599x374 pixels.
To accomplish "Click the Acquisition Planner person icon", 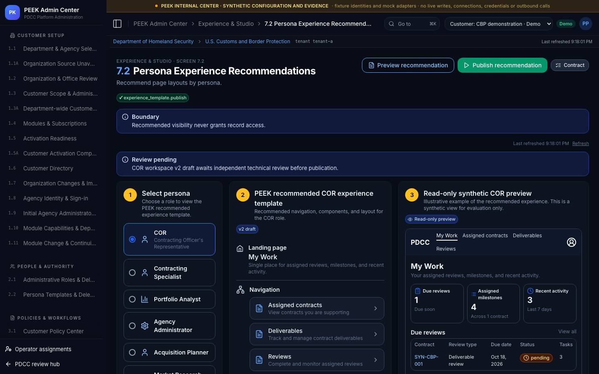I will point(145,352).
